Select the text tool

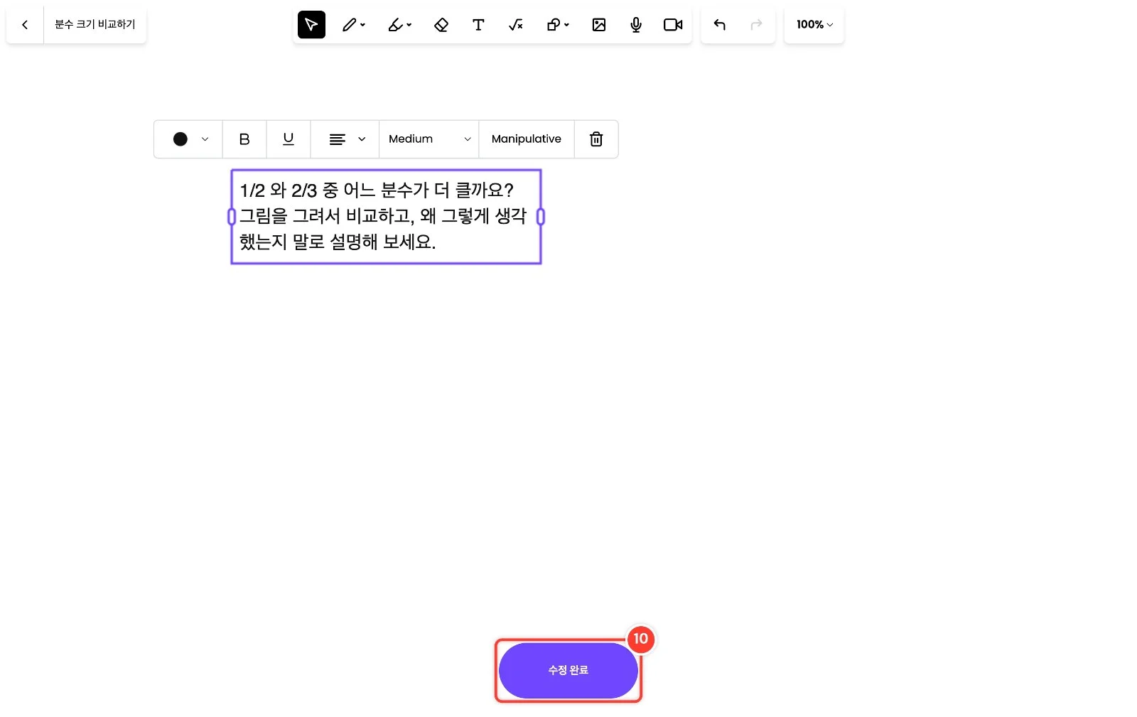[478, 25]
